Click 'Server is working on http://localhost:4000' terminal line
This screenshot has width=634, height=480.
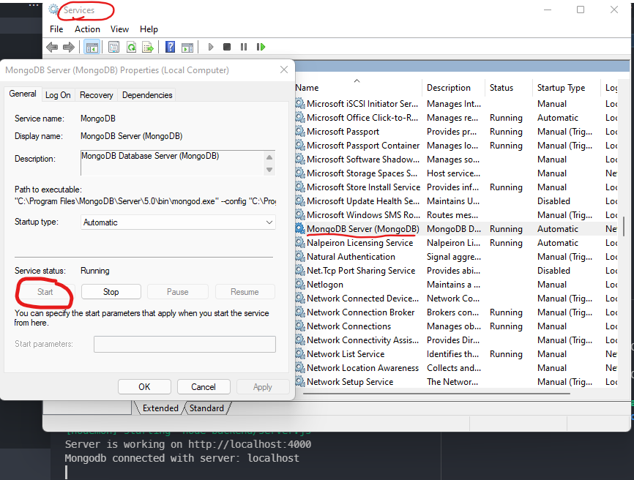188,444
